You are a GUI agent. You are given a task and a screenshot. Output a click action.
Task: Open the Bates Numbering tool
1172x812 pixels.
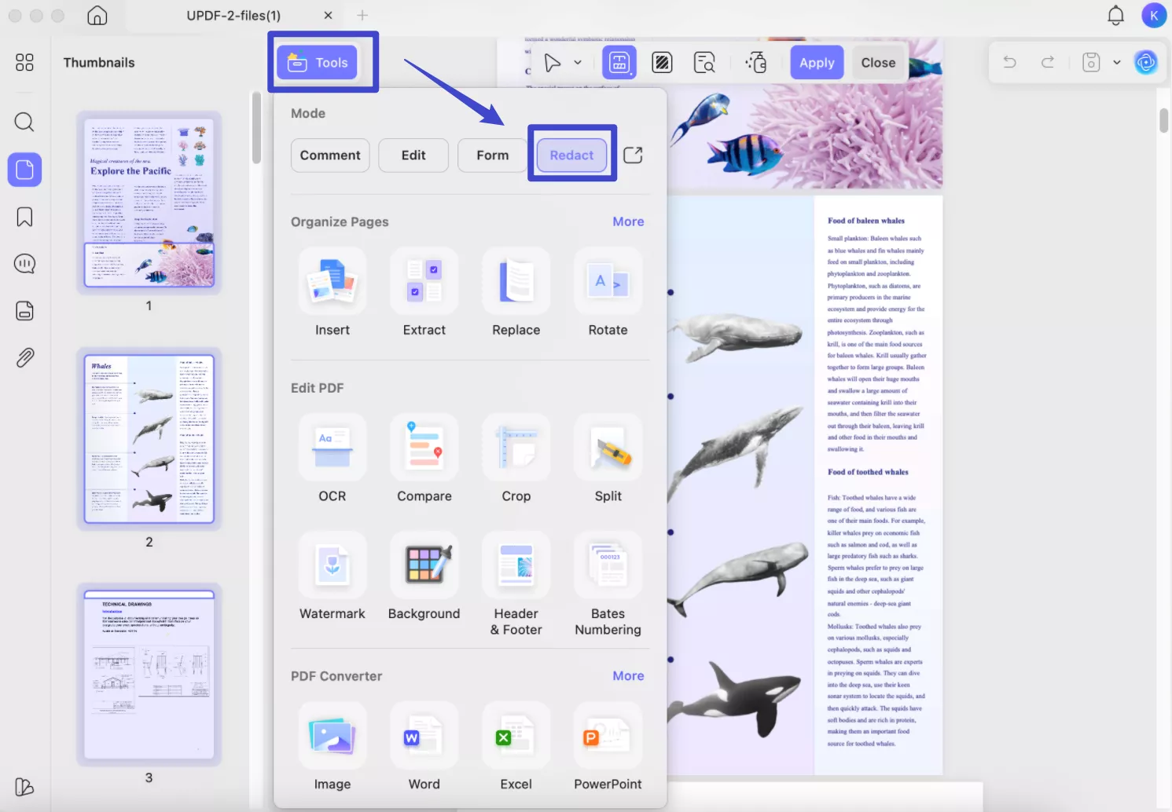click(x=608, y=584)
